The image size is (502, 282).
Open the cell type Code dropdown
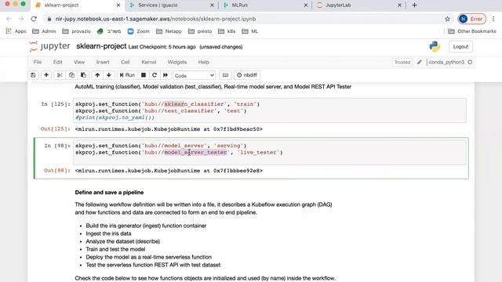[194, 75]
